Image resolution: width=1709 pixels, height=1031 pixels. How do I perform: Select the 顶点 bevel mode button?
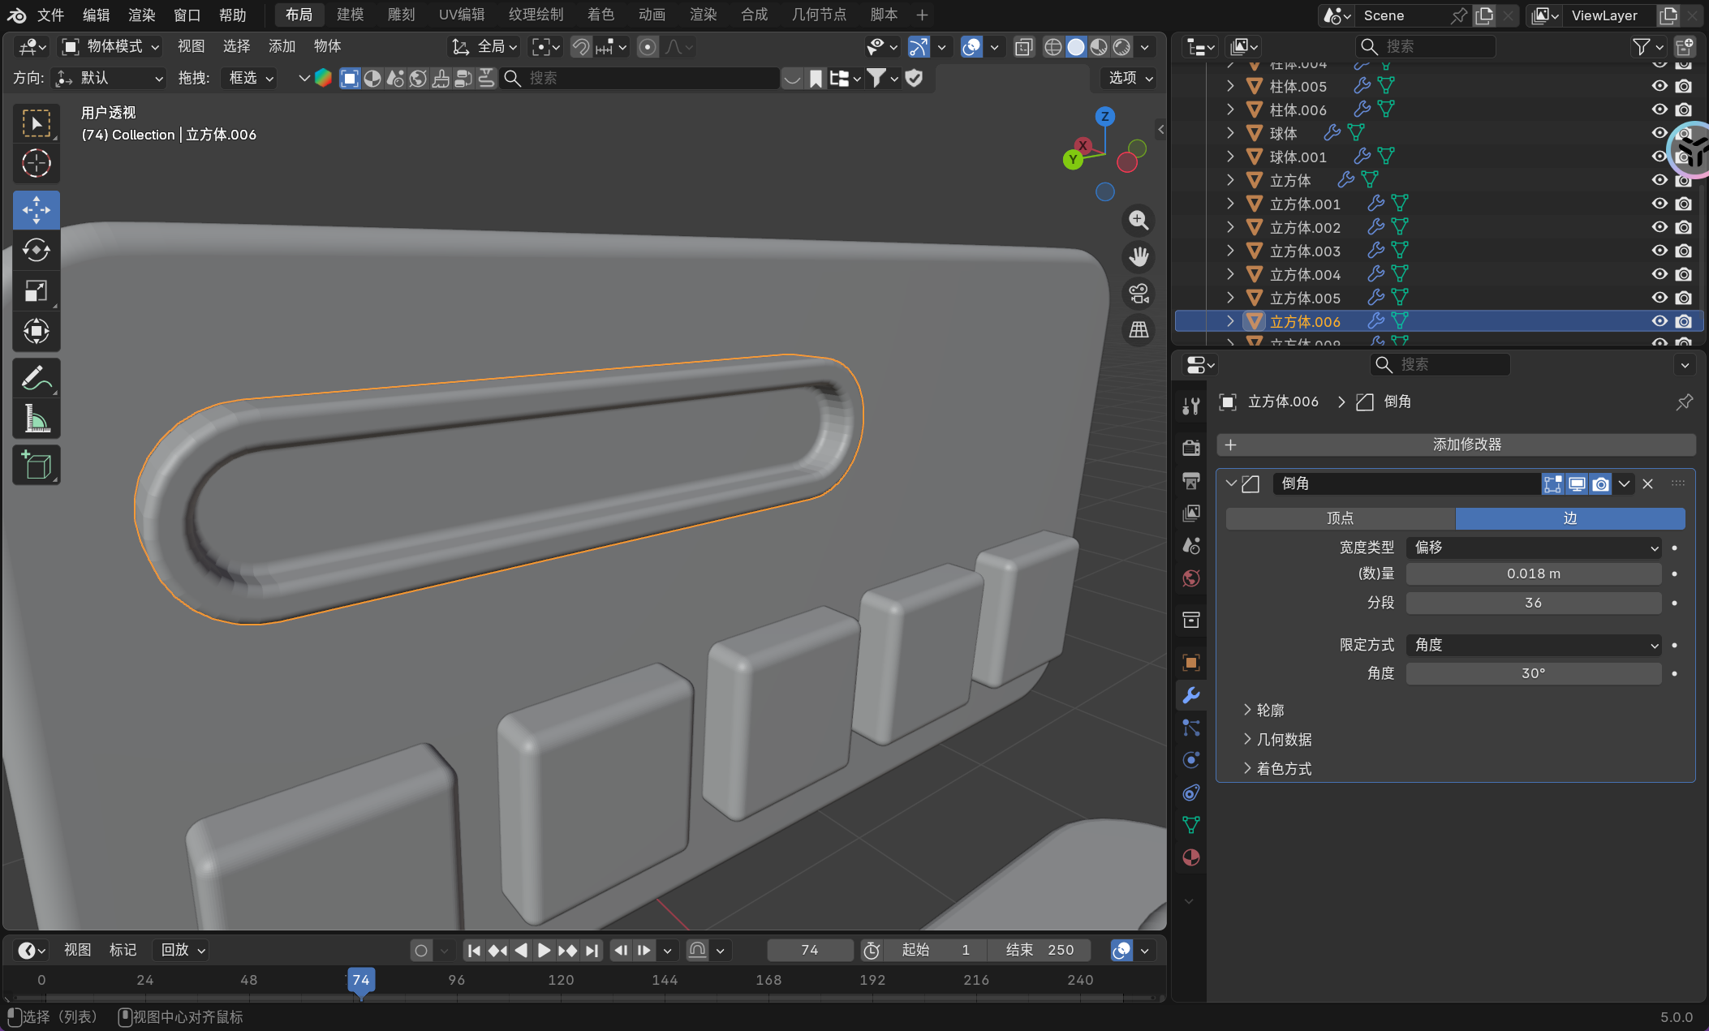pos(1340,518)
